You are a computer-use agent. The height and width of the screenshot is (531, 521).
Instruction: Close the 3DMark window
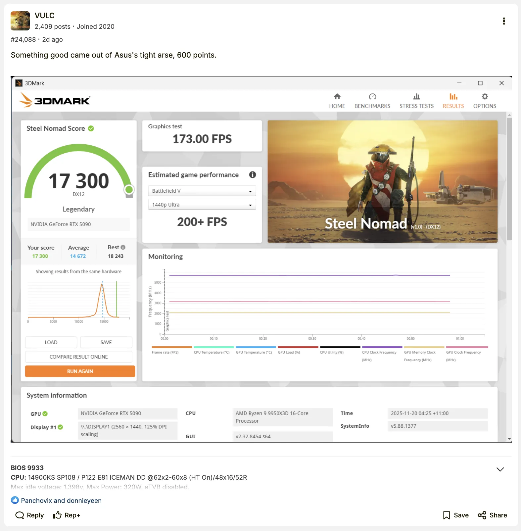501,83
